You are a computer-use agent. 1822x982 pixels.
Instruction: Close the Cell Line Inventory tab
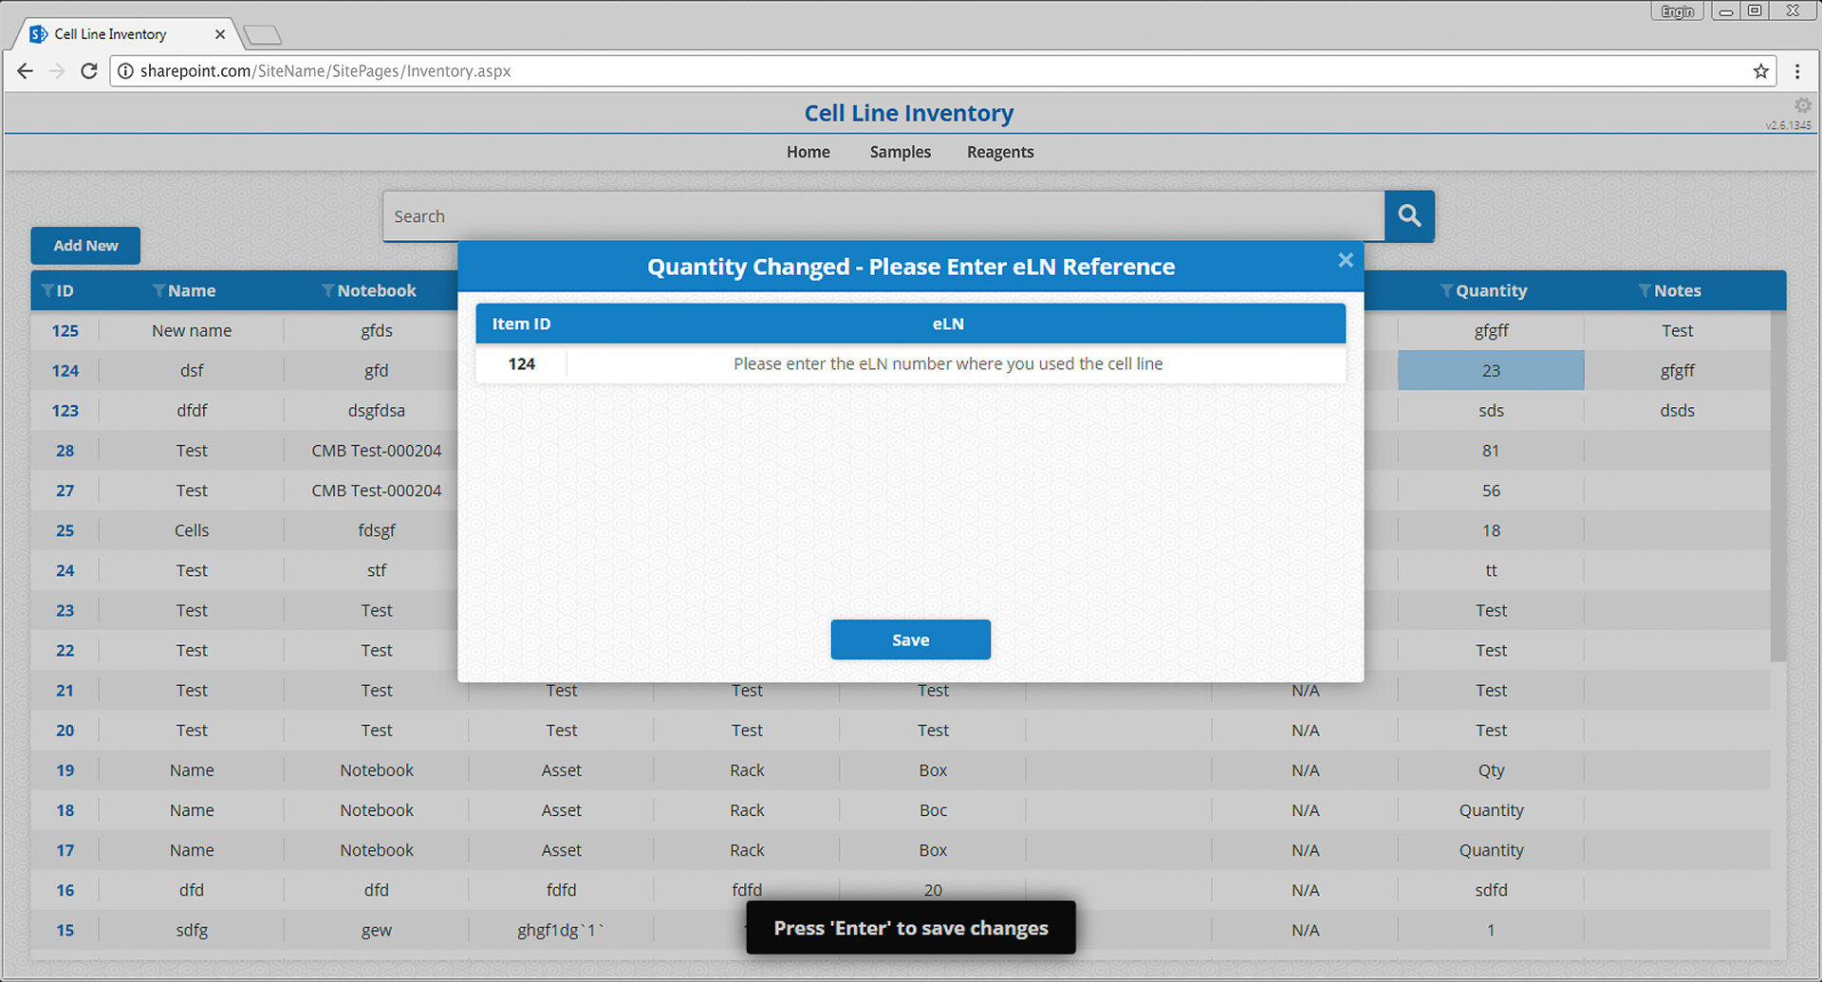[220, 34]
